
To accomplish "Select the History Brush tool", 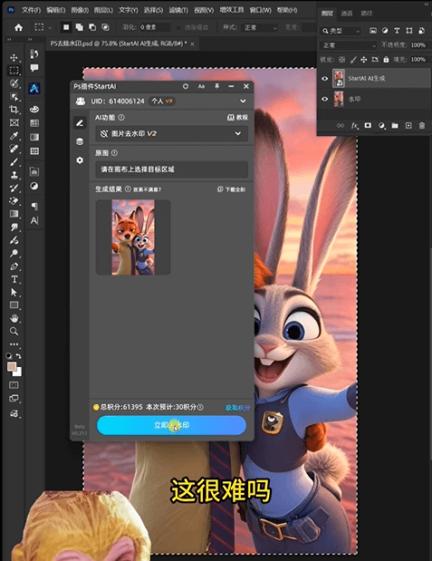I will [14, 188].
